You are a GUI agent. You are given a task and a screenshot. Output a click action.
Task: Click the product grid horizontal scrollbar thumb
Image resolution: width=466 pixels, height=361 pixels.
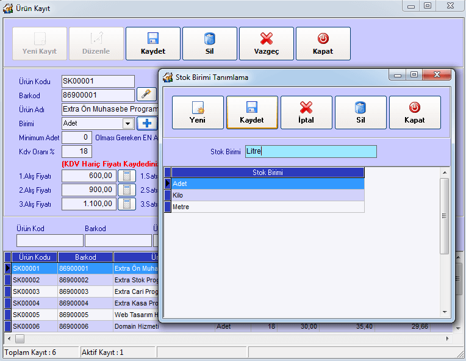(20, 338)
